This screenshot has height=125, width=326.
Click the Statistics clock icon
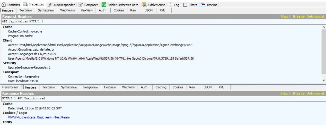point(4,5)
